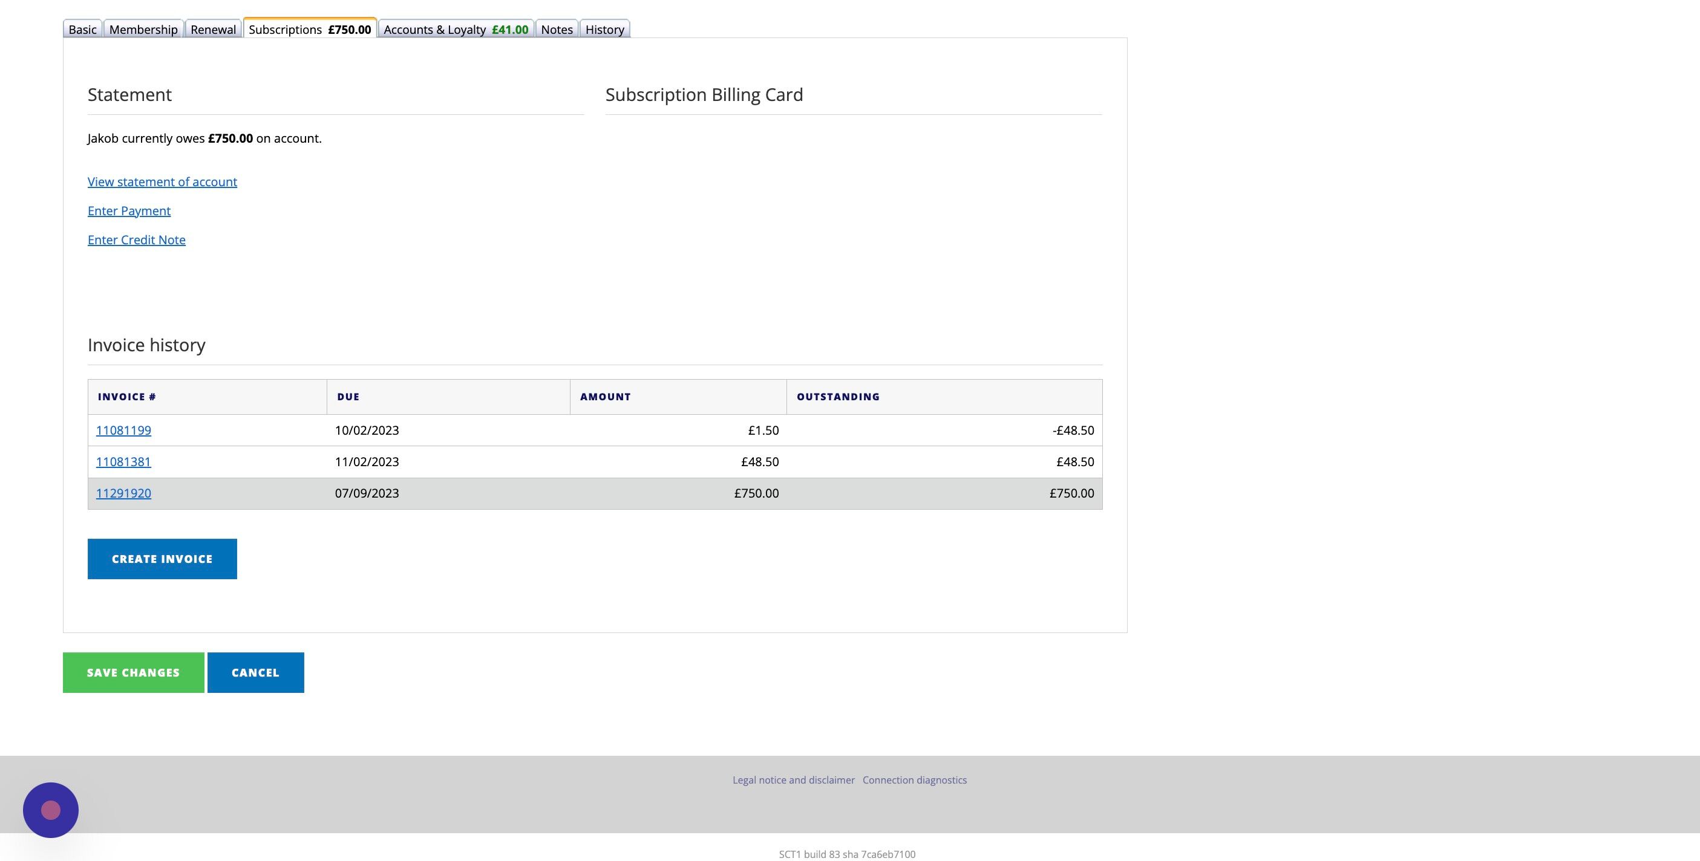Open the Renewal tab
Image resolution: width=1700 pixels, height=861 pixels.
[213, 30]
